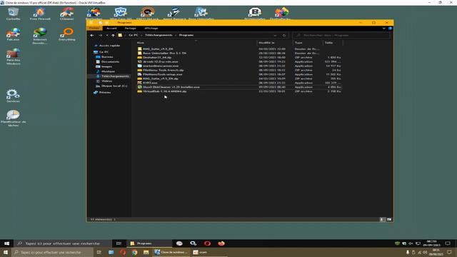Open the Everything search desktop shortcut
The width and height of the screenshot is (457, 257).
click(66, 34)
